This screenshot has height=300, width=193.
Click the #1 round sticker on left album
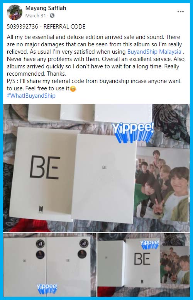pos(41,244)
